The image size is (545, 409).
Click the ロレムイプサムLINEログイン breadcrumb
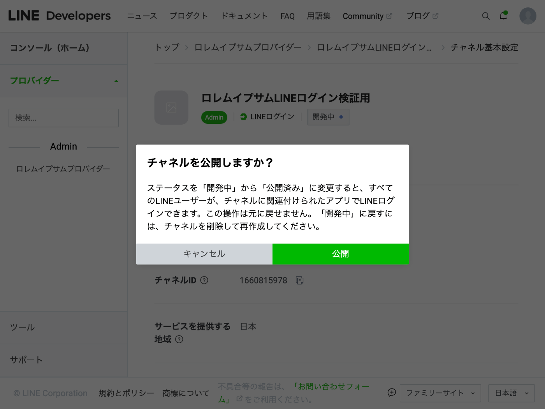374,48
